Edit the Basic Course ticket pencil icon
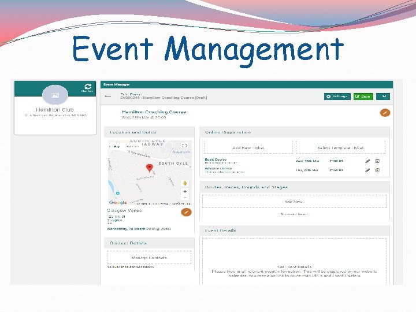416x312 pixels. click(367, 161)
